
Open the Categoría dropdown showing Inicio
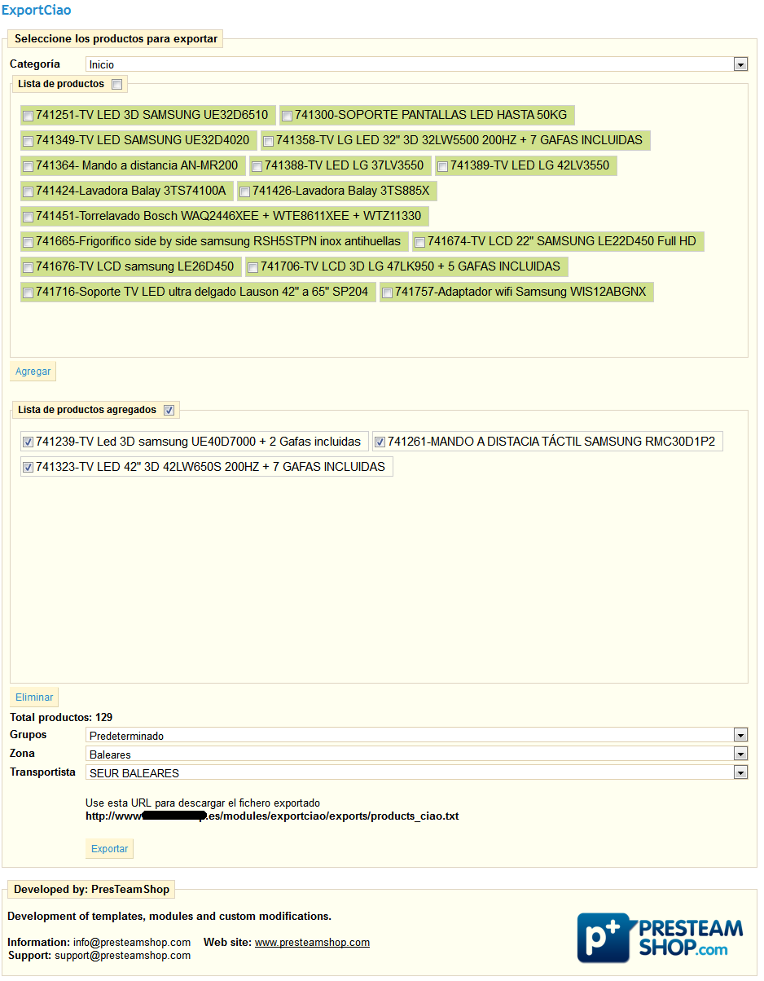tap(416, 64)
